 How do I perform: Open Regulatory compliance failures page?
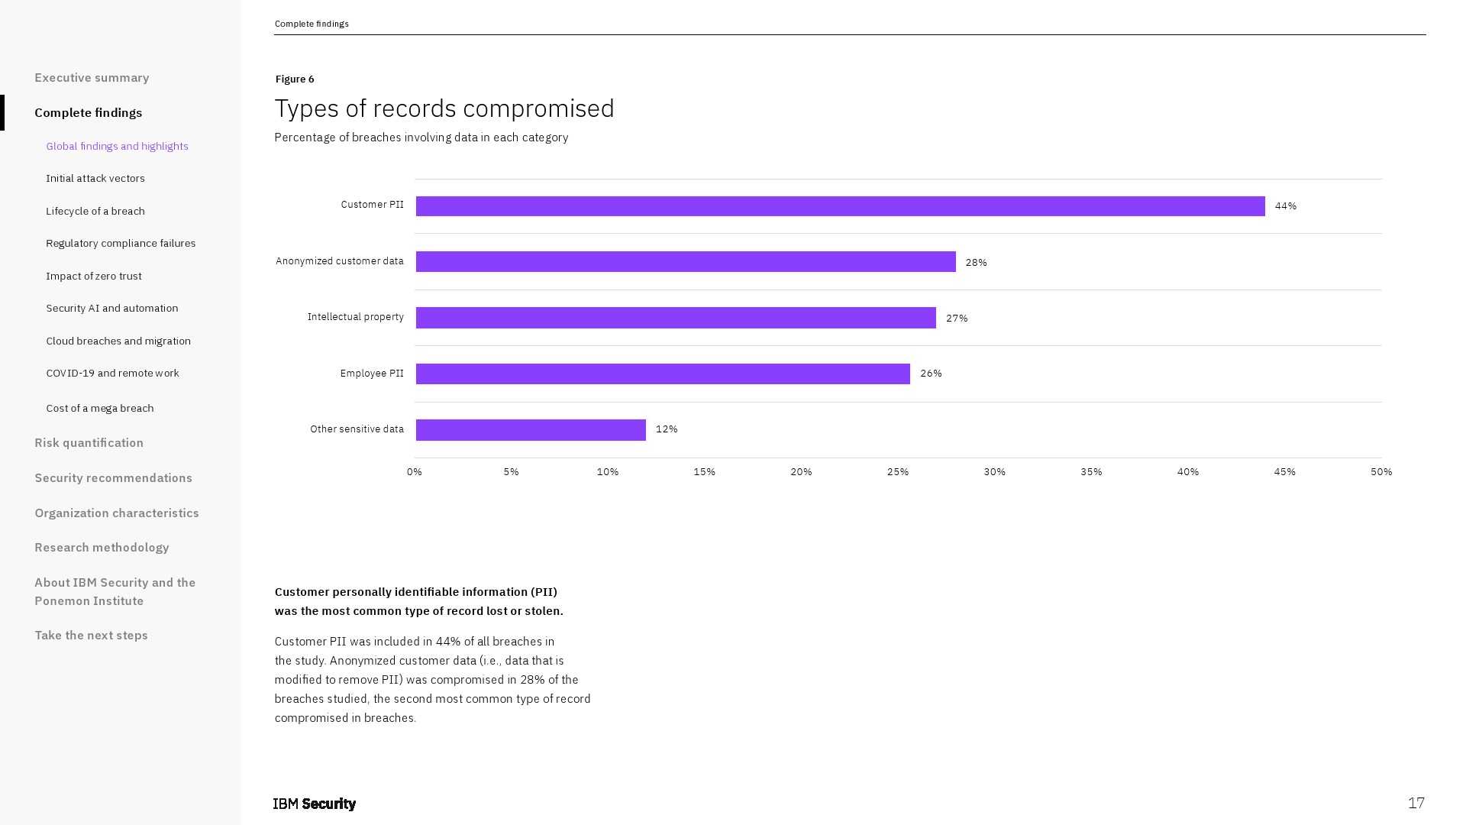(121, 244)
